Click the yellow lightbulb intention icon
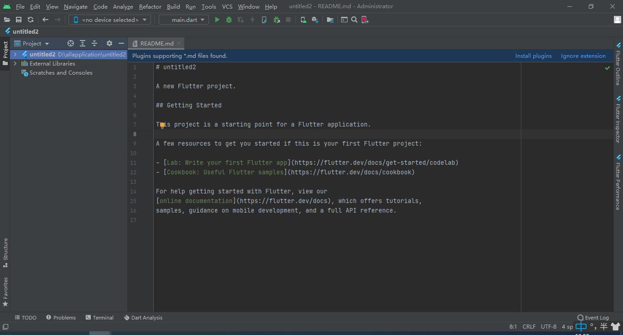The width and height of the screenshot is (623, 335). pyautogui.click(x=162, y=125)
